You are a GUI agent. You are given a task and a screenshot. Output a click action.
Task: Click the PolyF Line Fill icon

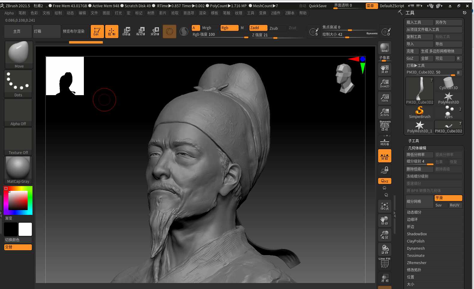pos(384,263)
